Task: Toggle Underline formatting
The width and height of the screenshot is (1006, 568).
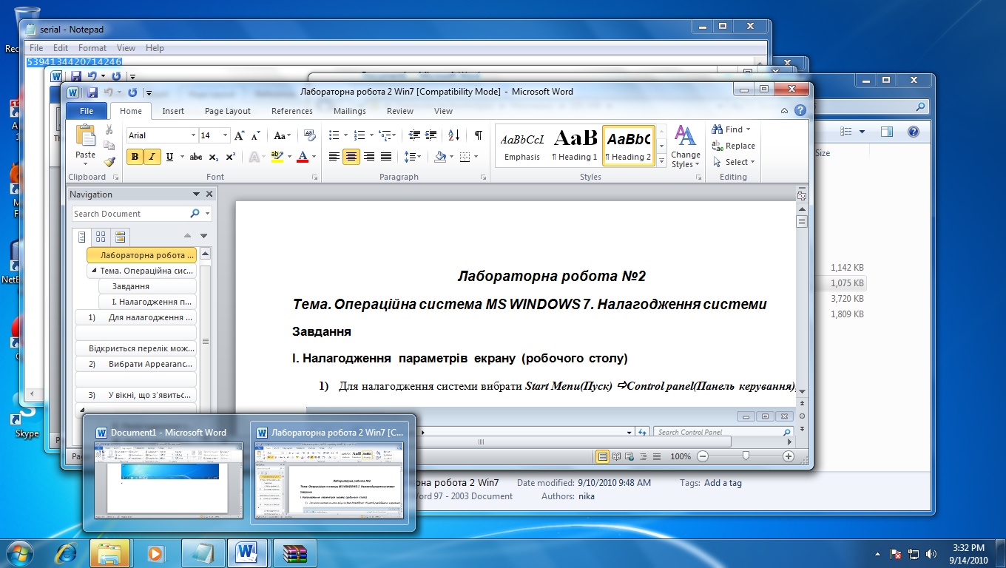Action: click(169, 157)
